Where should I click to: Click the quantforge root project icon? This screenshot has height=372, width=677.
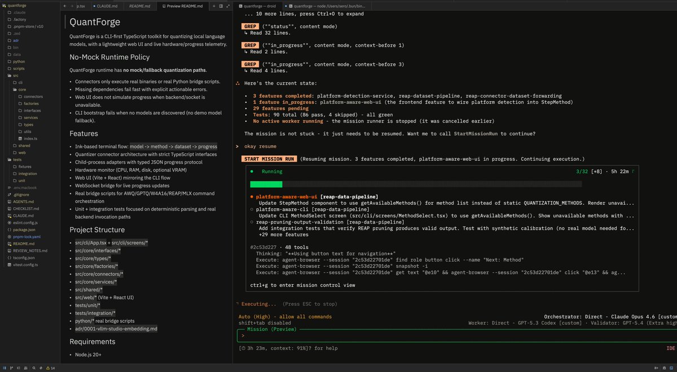4,5
